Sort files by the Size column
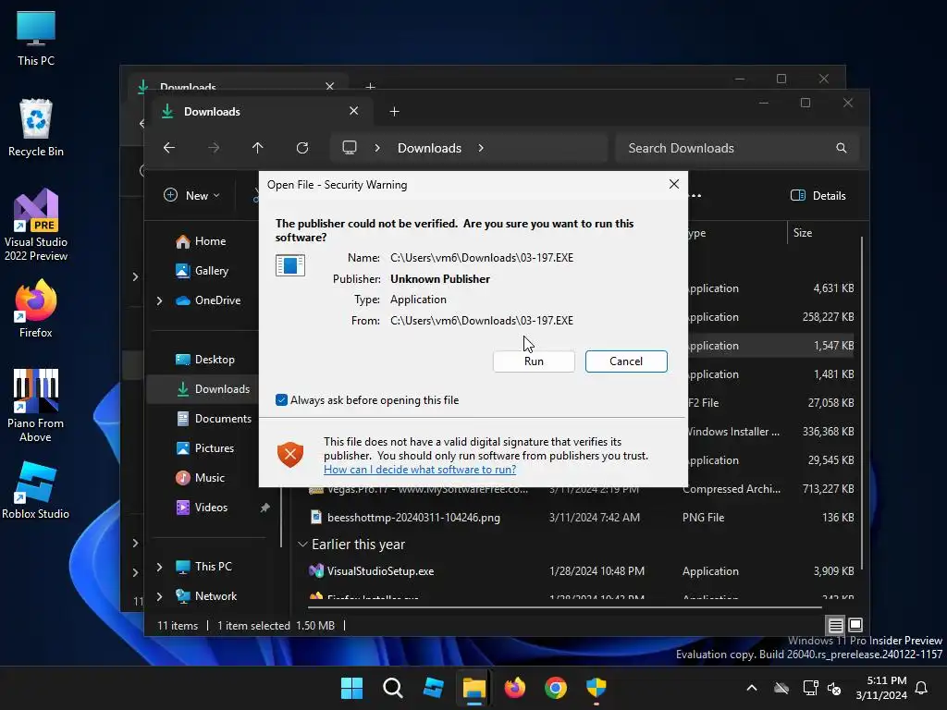This screenshot has width=947, height=710. [x=803, y=233]
